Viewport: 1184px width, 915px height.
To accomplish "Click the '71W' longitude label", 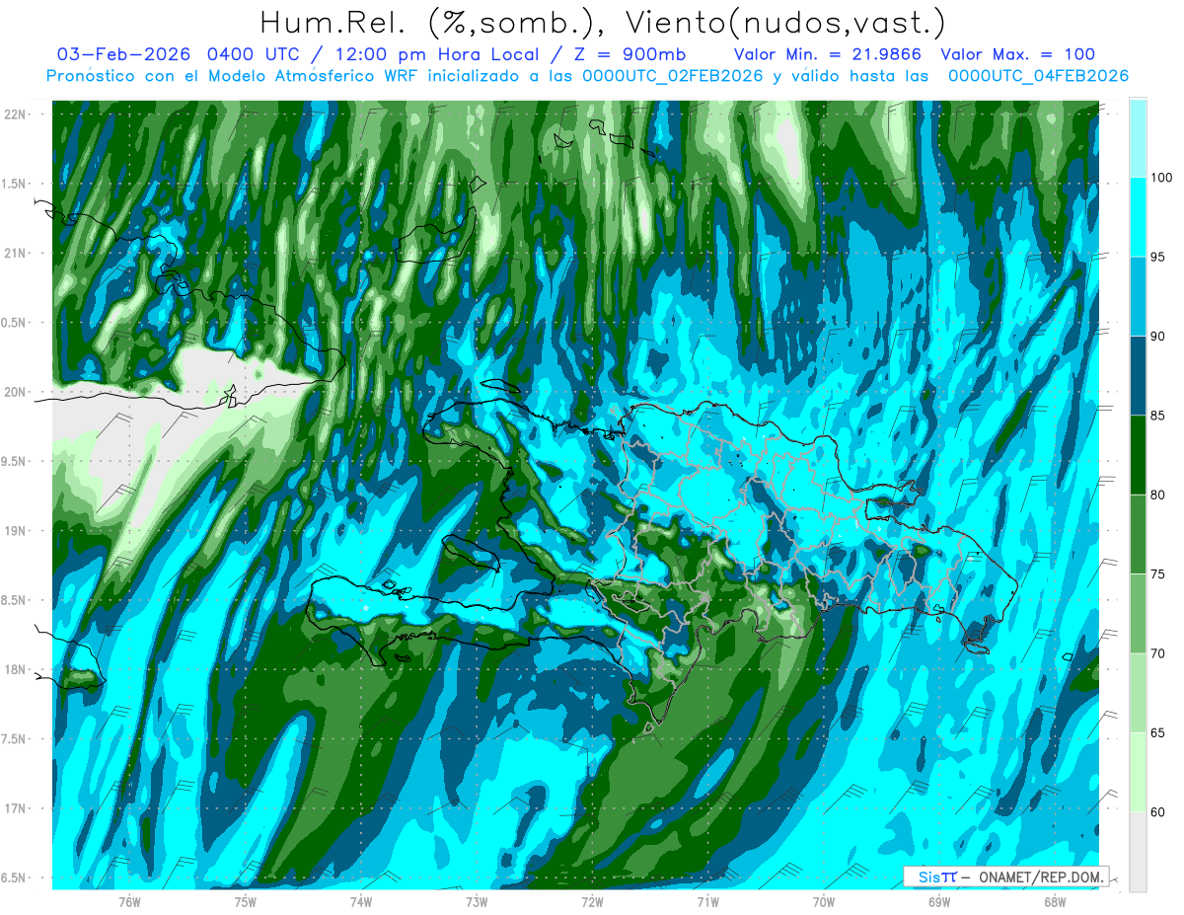I will pos(707,901).
